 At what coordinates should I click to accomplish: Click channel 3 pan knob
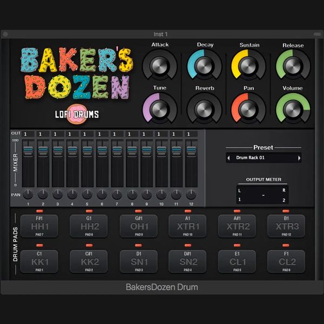click(x=58, y=194)
